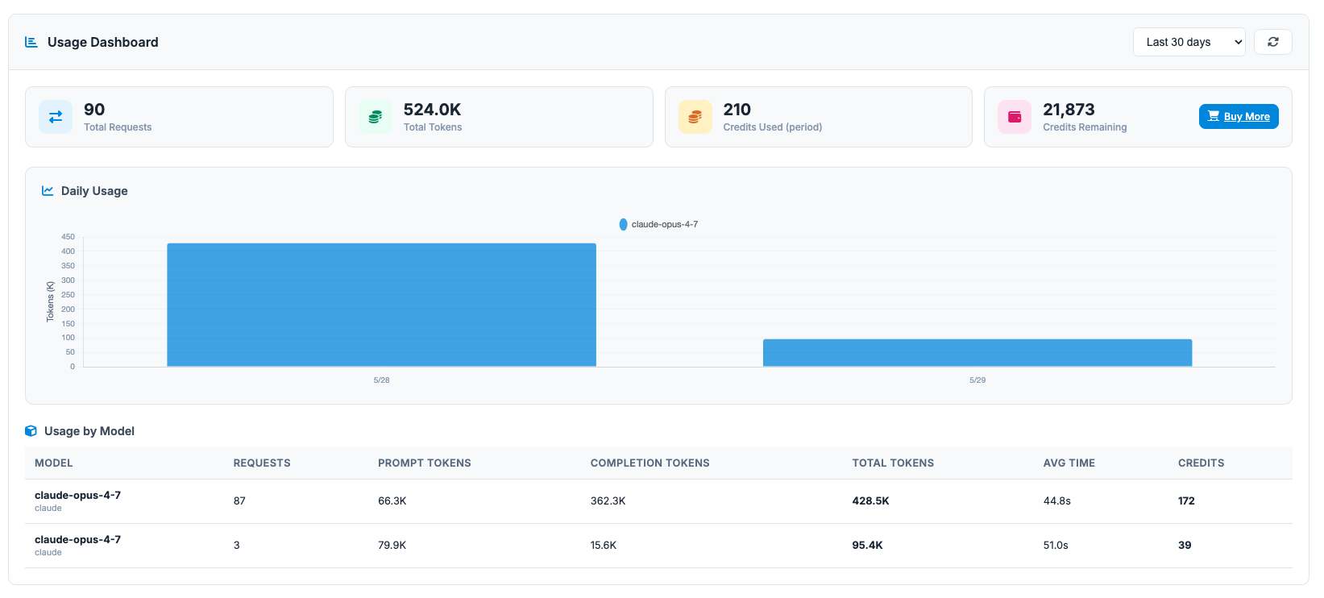Click the 66.3K prompt tokens cell
Viewport: 1324px width, 598px height.
coord(392,501)
